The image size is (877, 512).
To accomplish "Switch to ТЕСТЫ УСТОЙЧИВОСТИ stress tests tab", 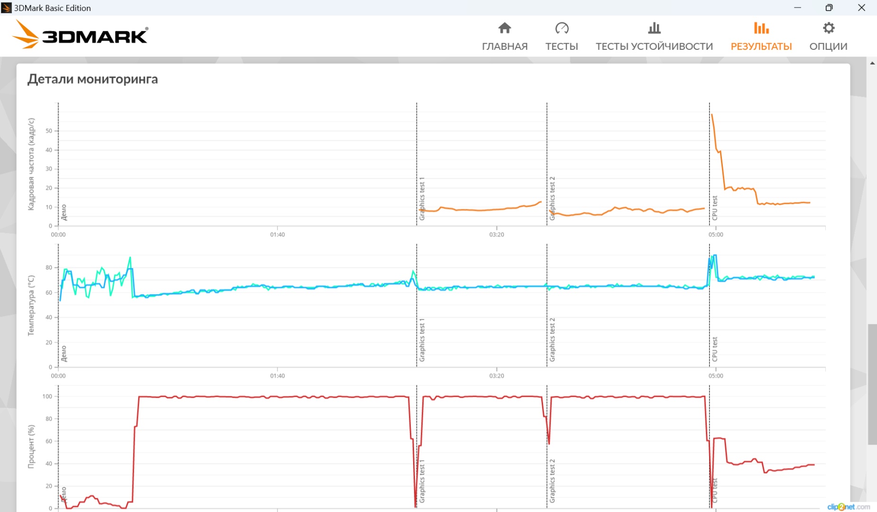I will pyautogui.click(x=654, y=37).
